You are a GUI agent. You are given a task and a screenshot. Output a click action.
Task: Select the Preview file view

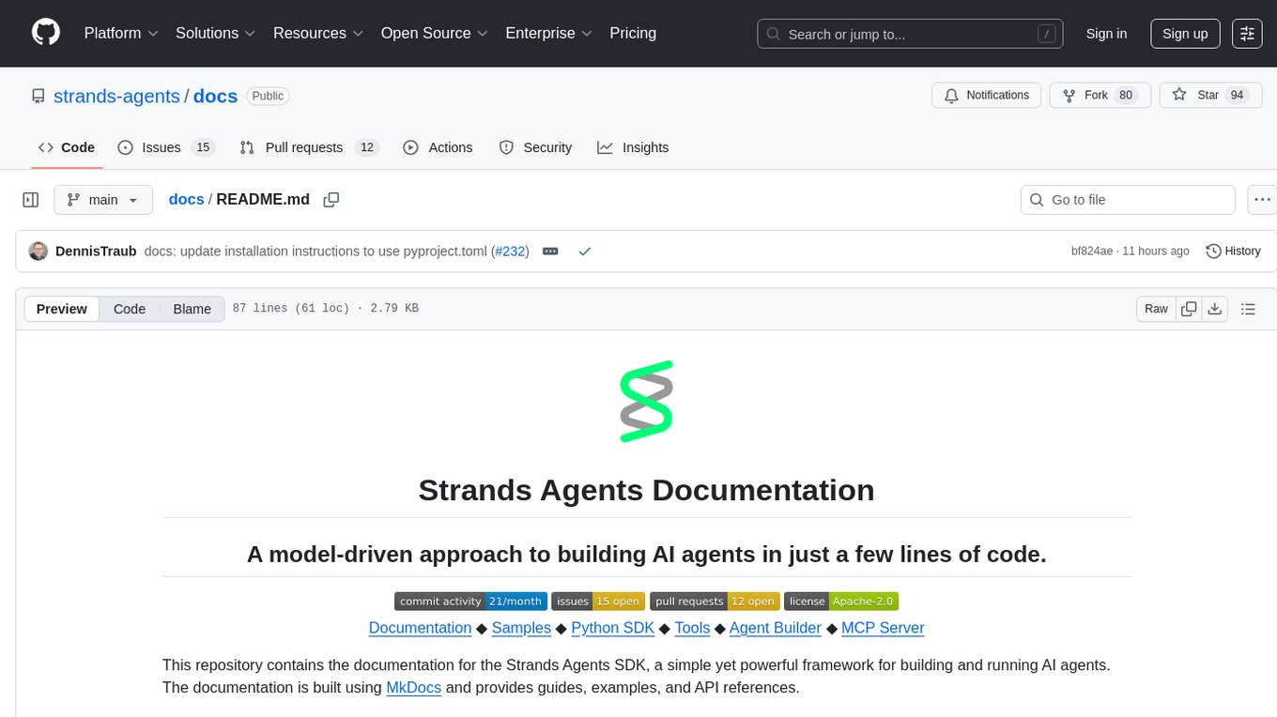pos(62,309)
